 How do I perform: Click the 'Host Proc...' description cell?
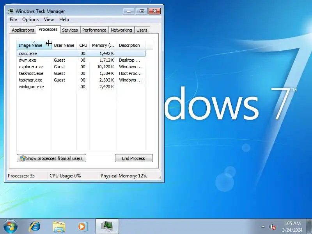[x=130, y=73]
